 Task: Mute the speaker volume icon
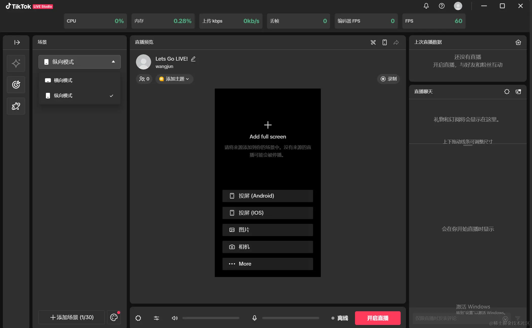click(174, 318)
